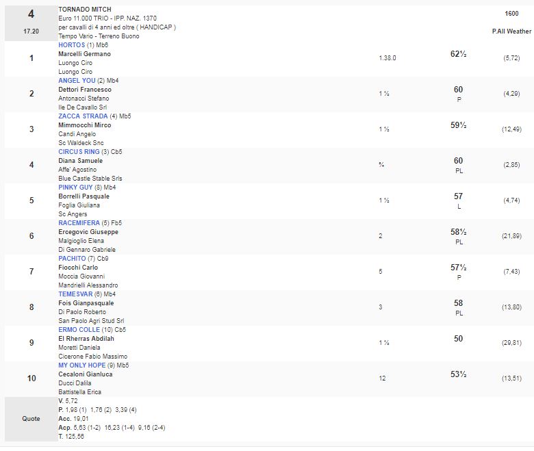
Task: Open the TEMESVAR horse link
Action: [x=75, y=294]
